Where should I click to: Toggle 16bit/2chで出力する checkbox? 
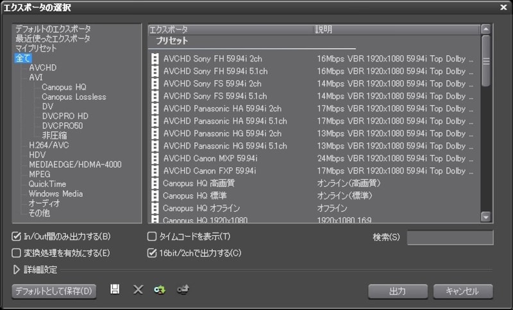pos(152,253)
